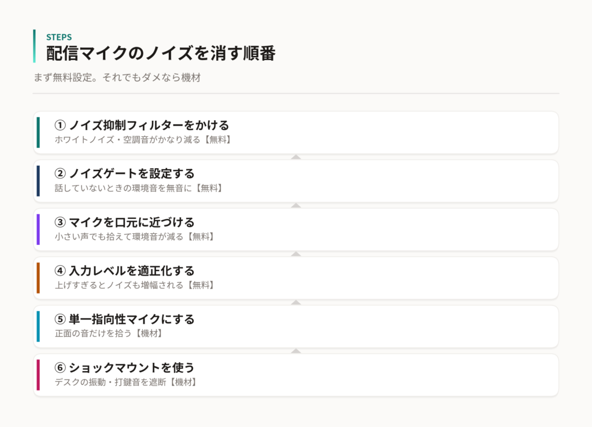Select the ノイズ抑制フィルターをかける step title
The height and width of the screenshot is (427, 592).
click(149, 125)
